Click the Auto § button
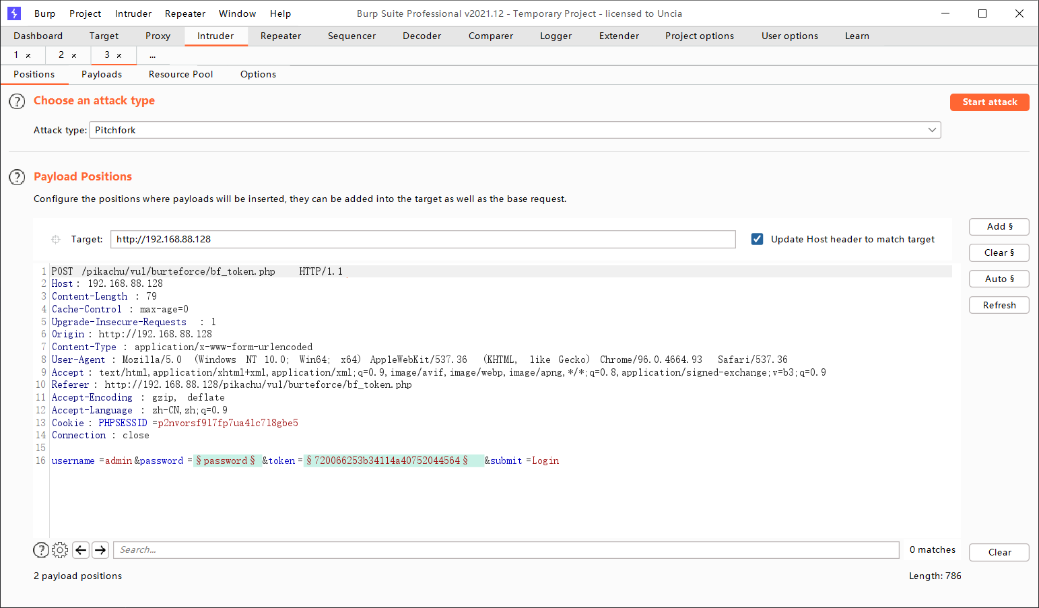The width and height of the screenshot is (1039, 608). 999,279
